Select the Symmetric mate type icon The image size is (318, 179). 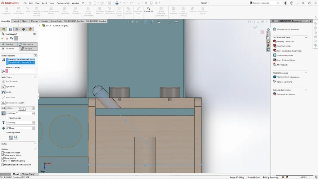(3, 87)
